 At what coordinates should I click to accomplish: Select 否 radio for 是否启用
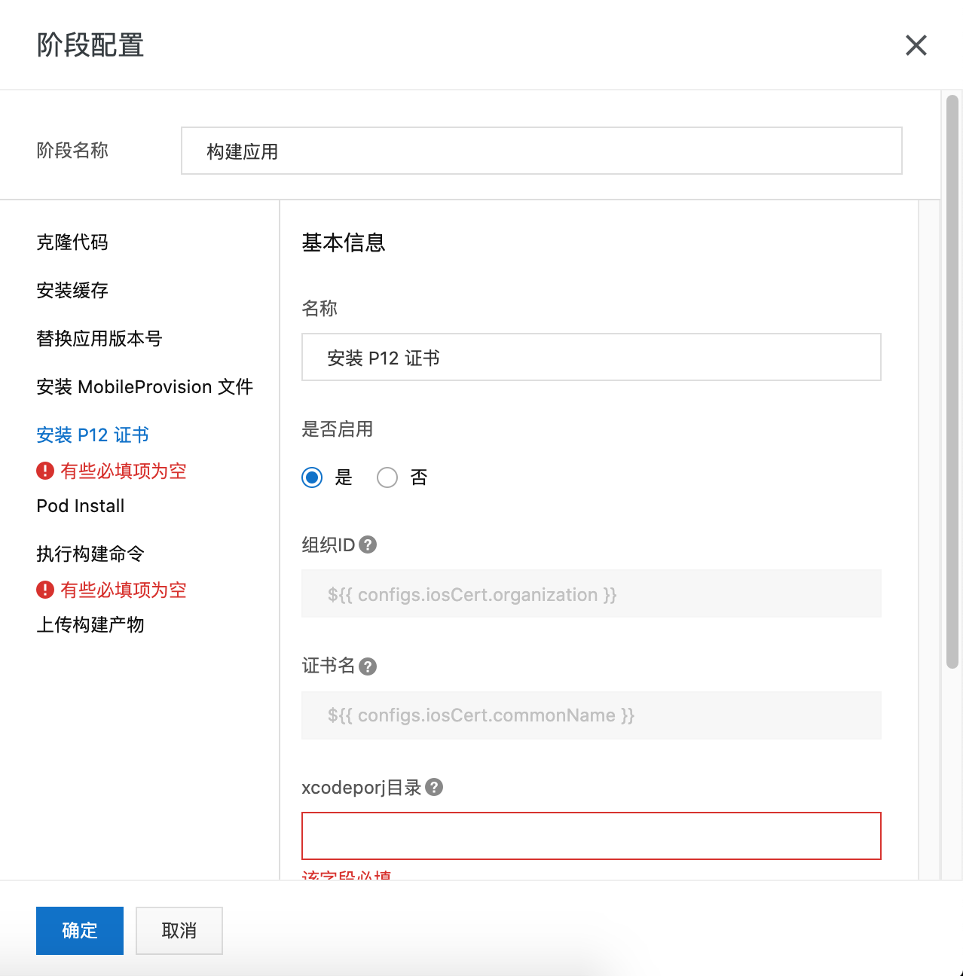(x=387, y=477)
